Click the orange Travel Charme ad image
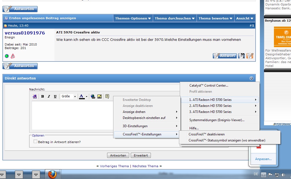 click(x=282, y=37)
